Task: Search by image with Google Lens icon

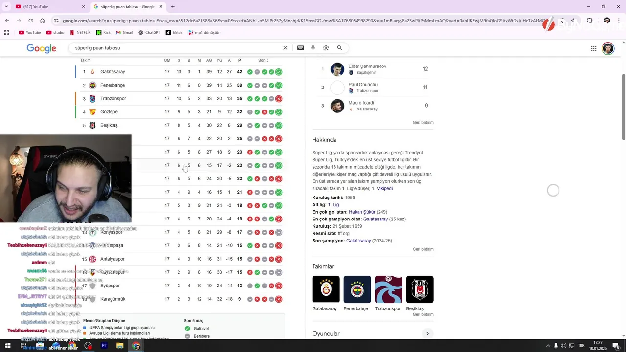Action: [326, 48]
